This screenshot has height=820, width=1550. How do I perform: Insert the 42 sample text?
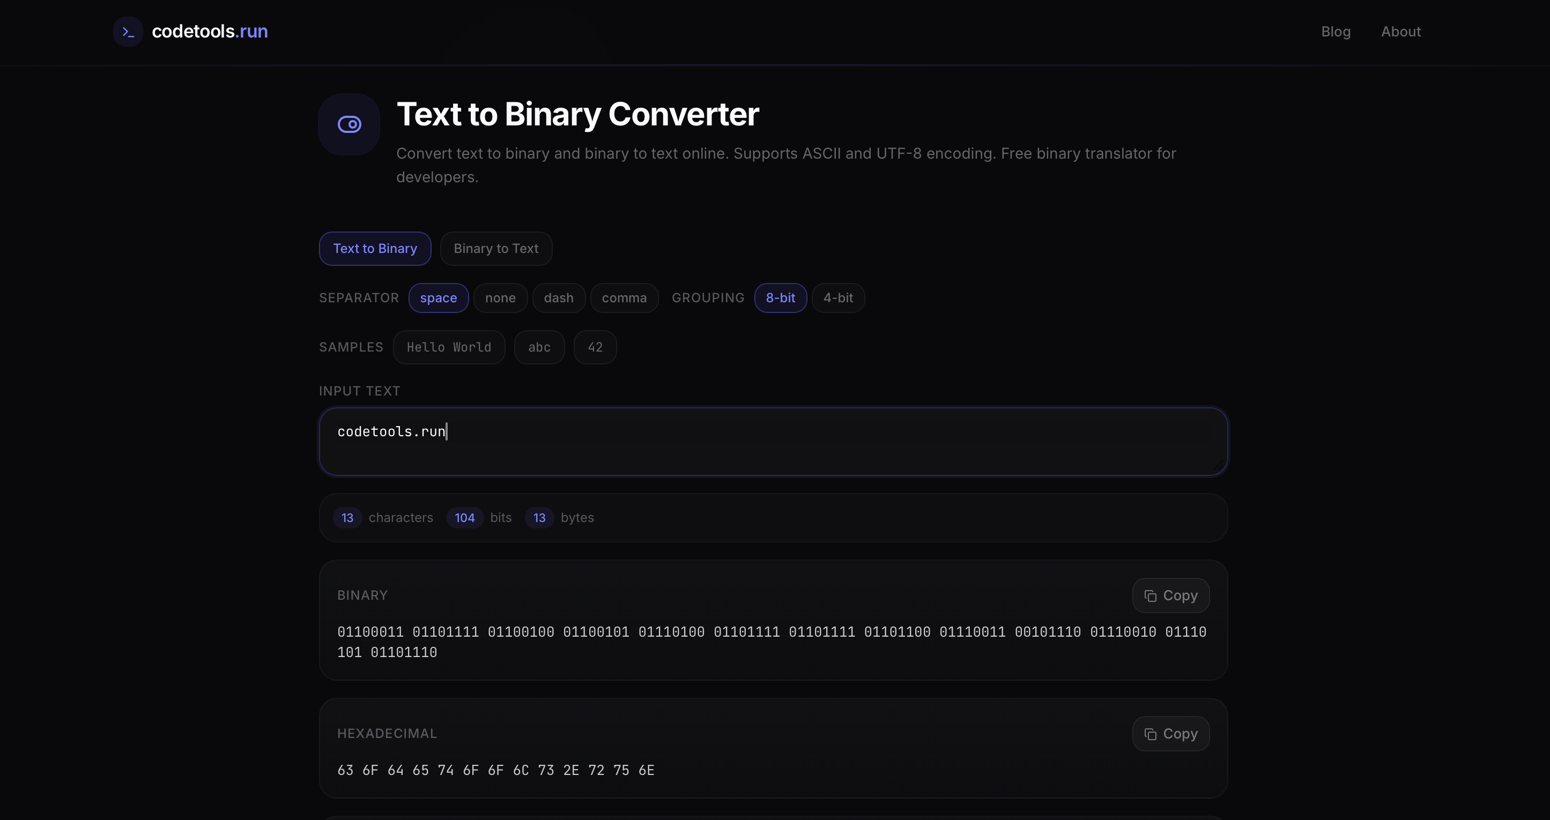(x=595, y=347)
